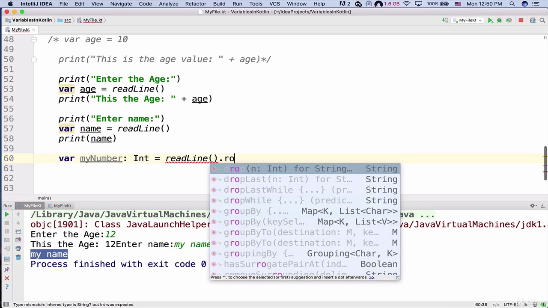548x308 pixels.
Task: Click the exit icon in the Run panel sidebar
Action: tap(7, 249)
